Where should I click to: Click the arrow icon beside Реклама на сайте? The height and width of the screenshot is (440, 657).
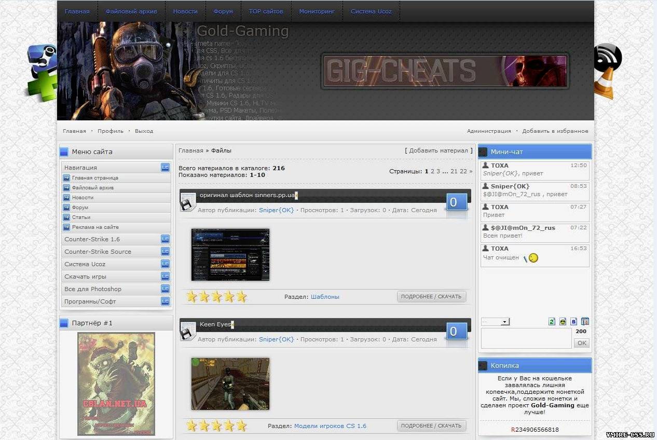click(x=66, y=227)
